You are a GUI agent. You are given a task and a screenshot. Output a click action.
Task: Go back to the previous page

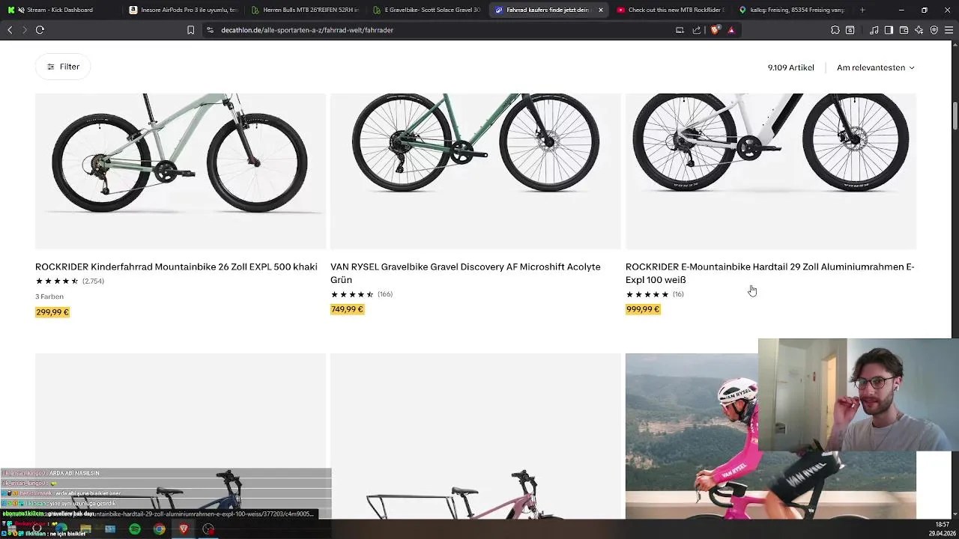[10, 30]
